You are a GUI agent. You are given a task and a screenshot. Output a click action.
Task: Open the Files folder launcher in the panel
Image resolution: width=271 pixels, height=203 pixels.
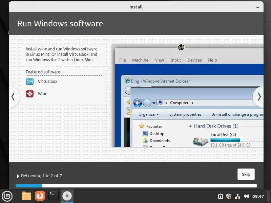point(26,196)
